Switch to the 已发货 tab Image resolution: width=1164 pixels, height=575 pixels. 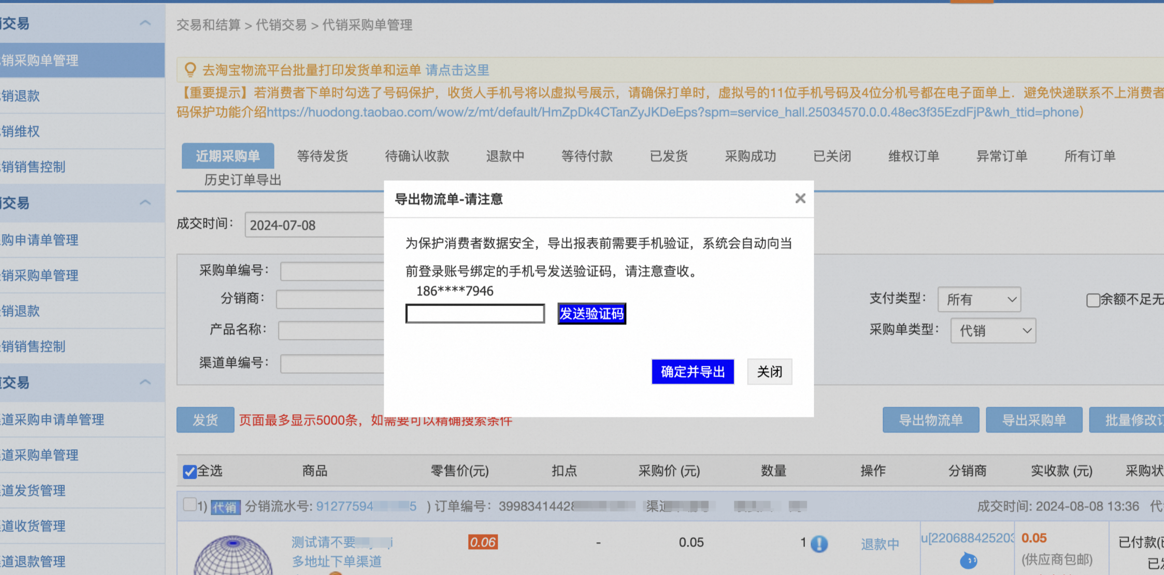coord(669,156)
